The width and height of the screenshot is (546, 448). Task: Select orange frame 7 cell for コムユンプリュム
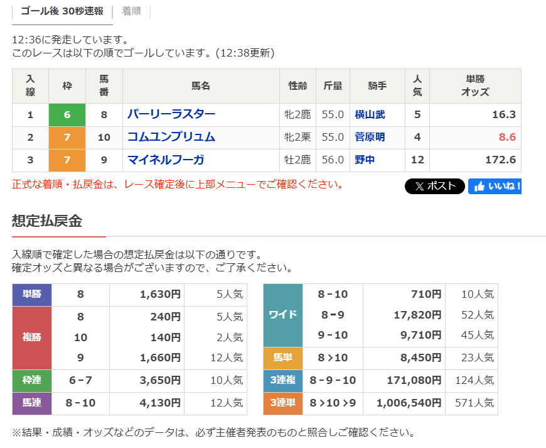(67, 138)
